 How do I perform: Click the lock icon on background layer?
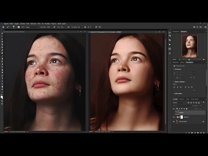203,122
